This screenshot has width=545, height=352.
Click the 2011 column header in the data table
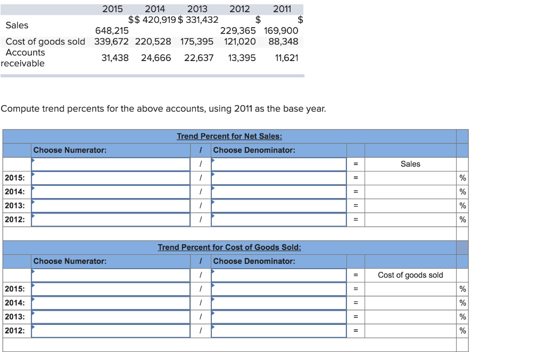click(282, 8)
